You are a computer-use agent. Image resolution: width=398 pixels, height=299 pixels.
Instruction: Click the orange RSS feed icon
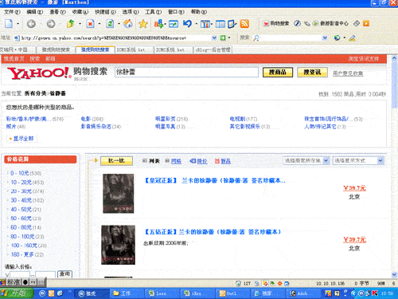(244, 24)
